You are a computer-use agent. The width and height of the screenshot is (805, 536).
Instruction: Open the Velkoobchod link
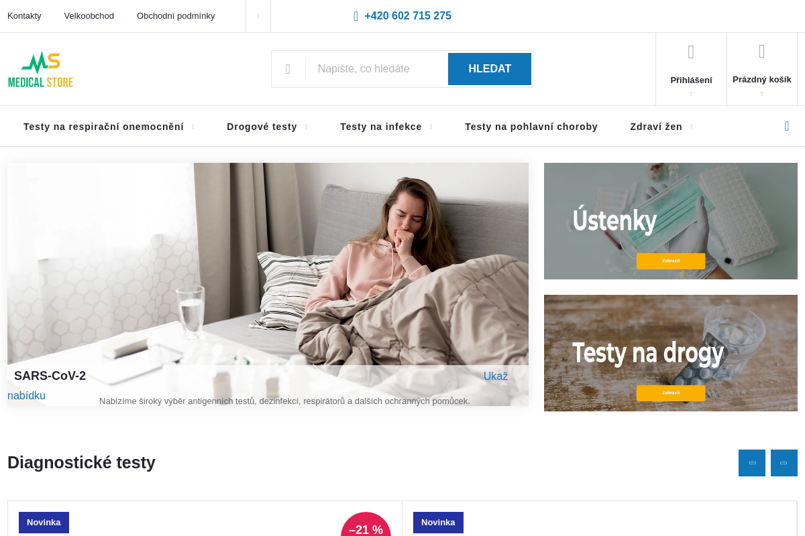pyautogui.click(x=89, y=16)
